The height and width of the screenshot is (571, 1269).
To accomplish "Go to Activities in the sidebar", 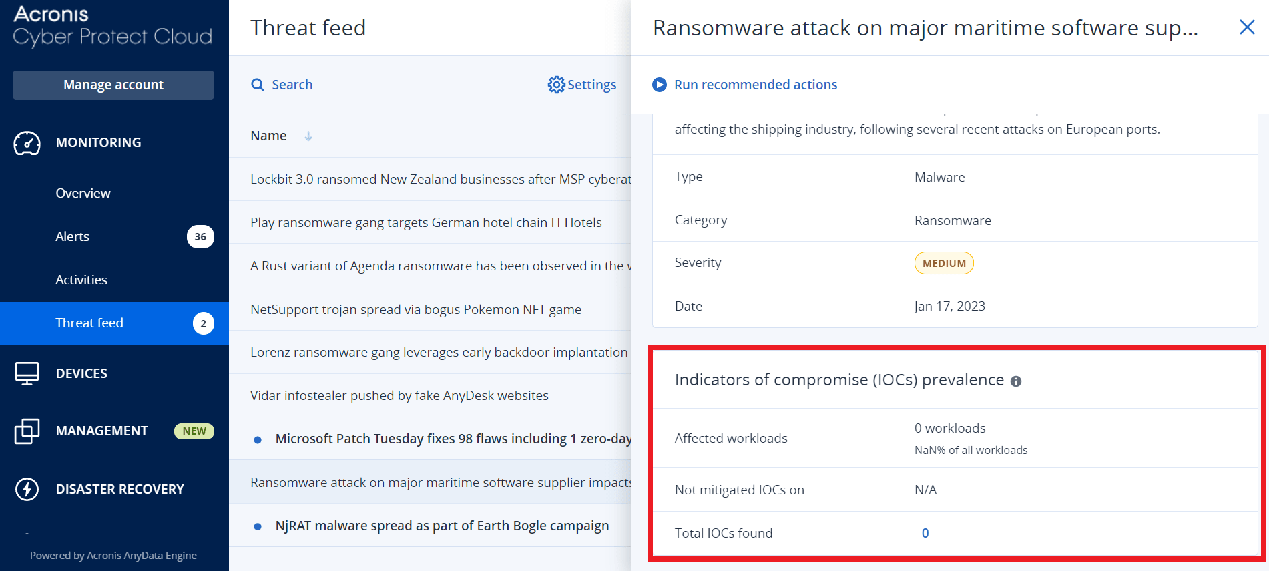I will click(81, 280).
